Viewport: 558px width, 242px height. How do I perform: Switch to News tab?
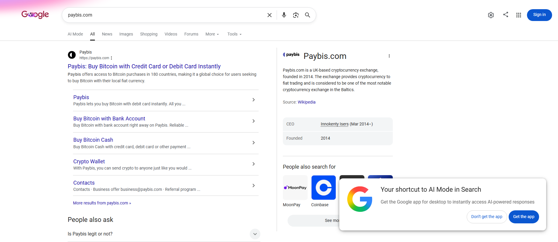107,34
